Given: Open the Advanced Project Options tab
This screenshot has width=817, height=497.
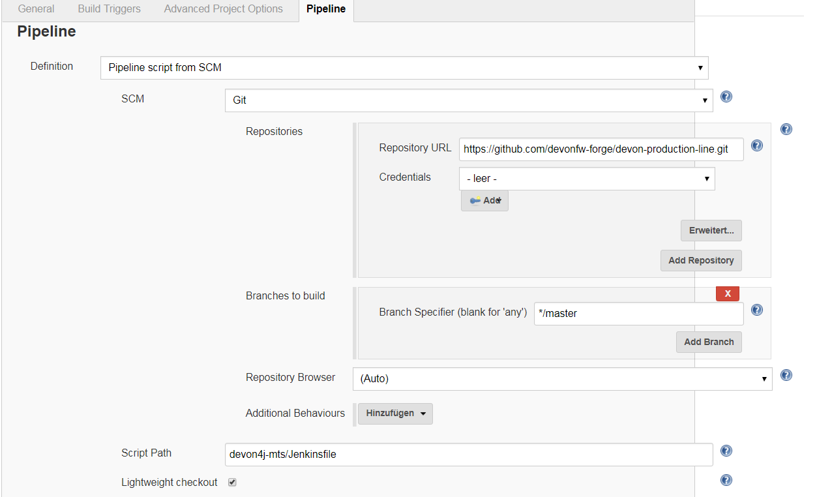Looking at the screenshot, I should (224, 9).
